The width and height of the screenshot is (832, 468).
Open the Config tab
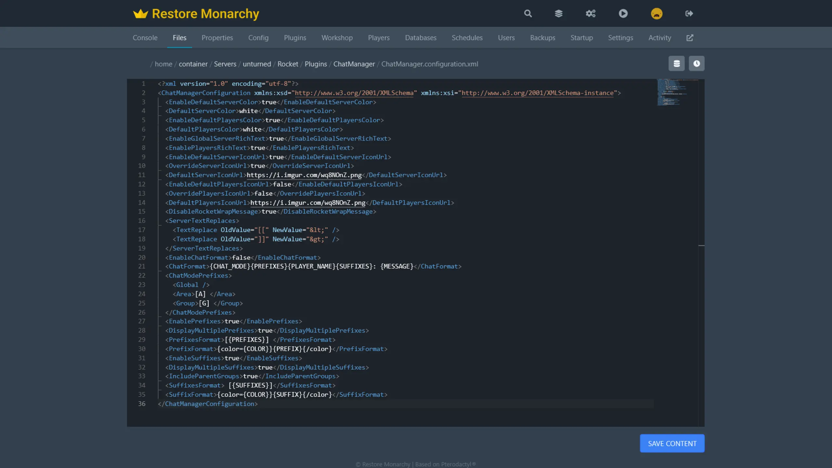258,38
